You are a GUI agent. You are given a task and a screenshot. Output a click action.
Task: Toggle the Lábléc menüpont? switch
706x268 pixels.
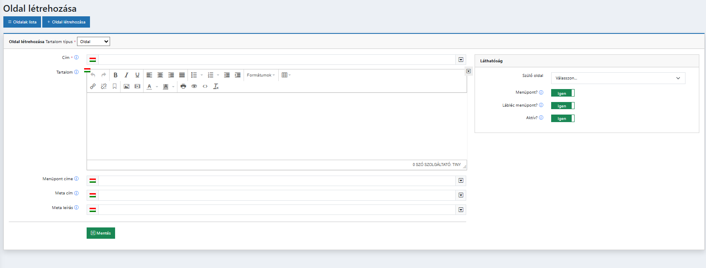coord(562,106)
